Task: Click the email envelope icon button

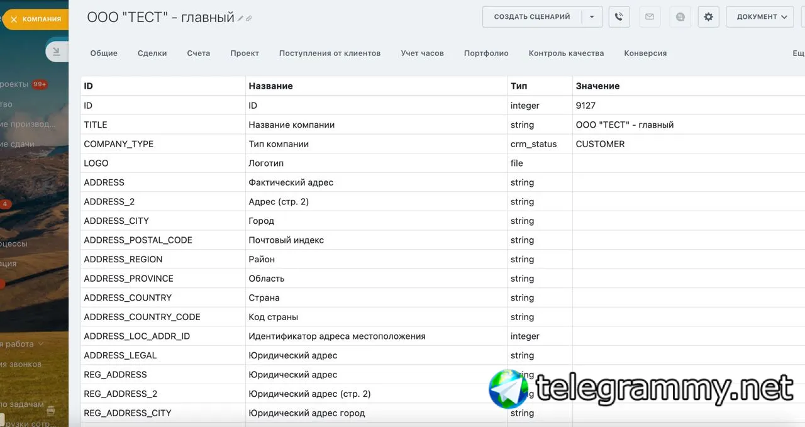Action: [650, 17]
